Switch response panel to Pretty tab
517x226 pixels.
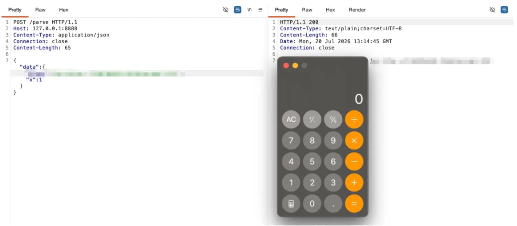tap(281, 10)
